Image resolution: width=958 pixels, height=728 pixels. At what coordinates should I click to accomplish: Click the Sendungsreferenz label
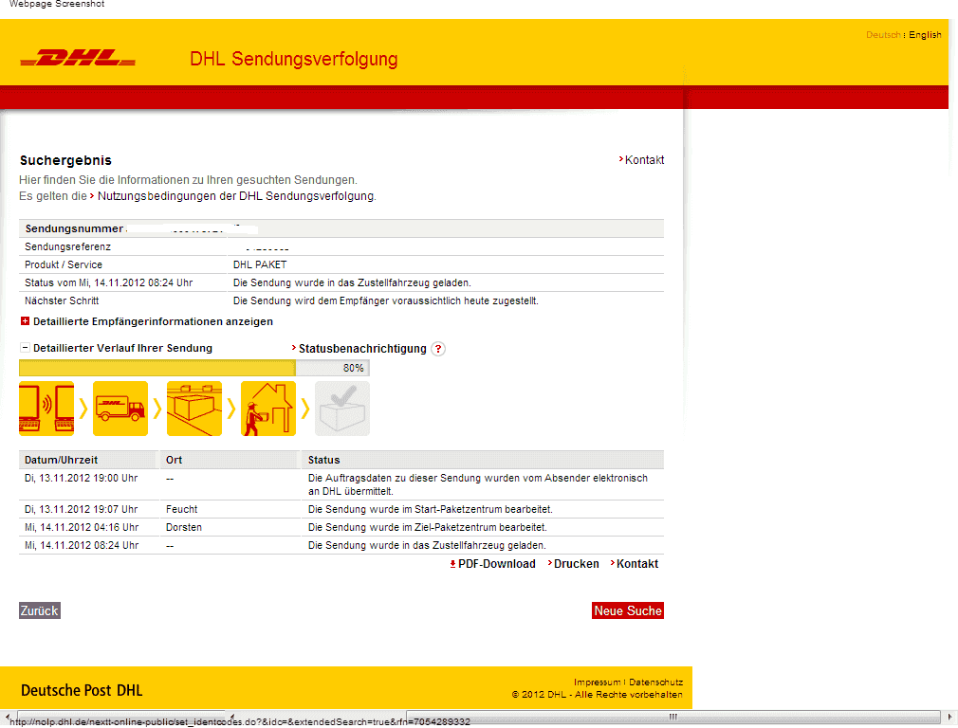(67, 246)
